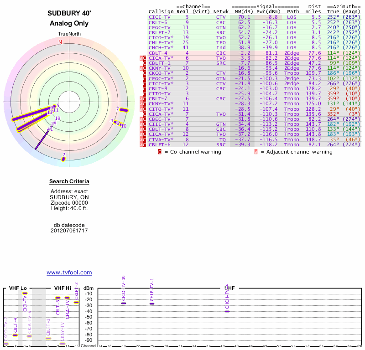Click the db datecode 201207061717 value

point(69,231)
